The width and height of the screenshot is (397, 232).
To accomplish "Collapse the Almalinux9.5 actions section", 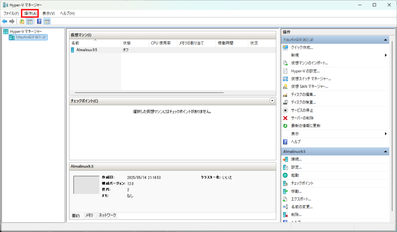I will [385, 152].
